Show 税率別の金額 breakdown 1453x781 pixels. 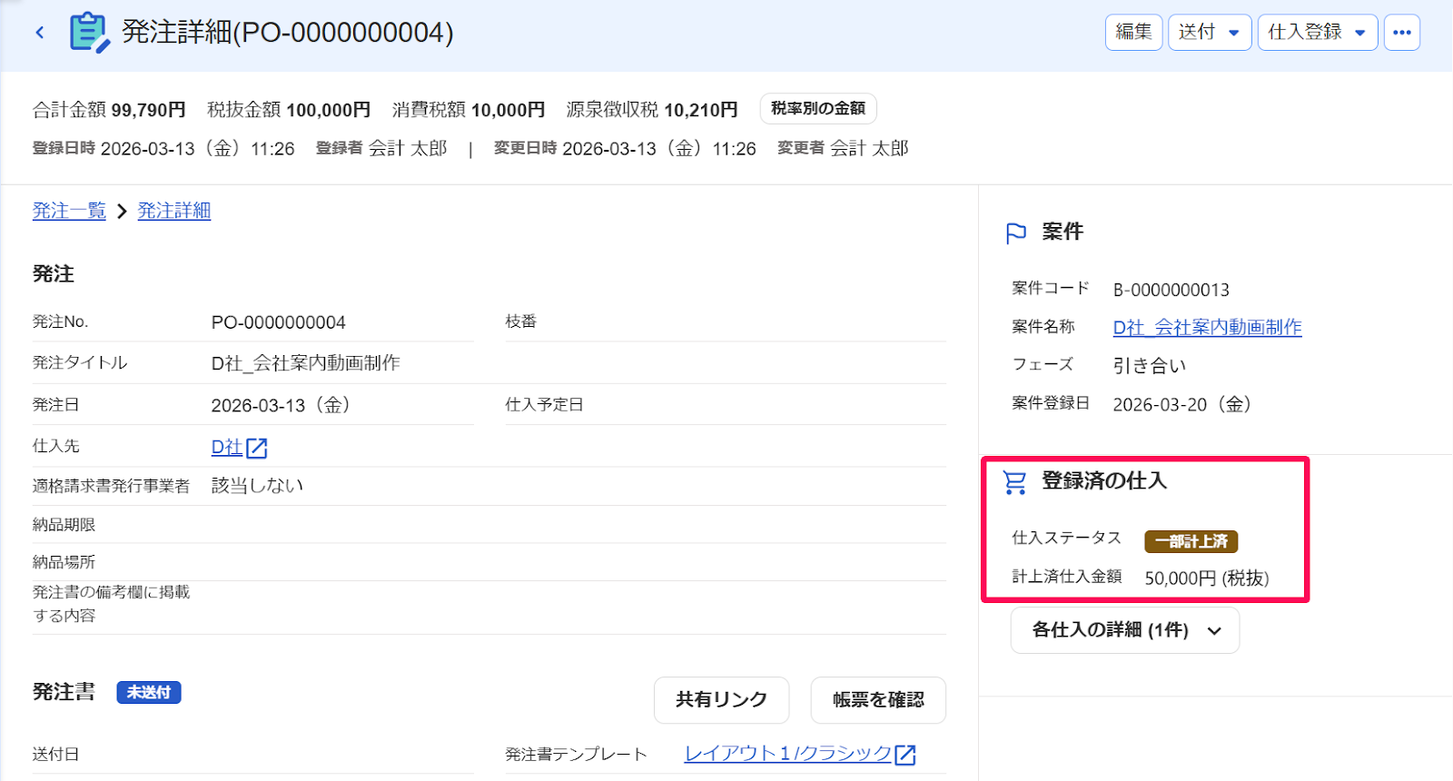[818, 108]
